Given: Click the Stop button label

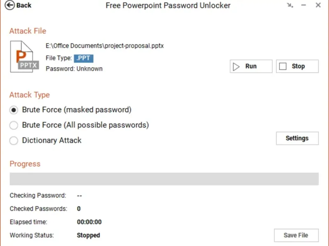Looking at the screenshot, I should pos(298,66).
